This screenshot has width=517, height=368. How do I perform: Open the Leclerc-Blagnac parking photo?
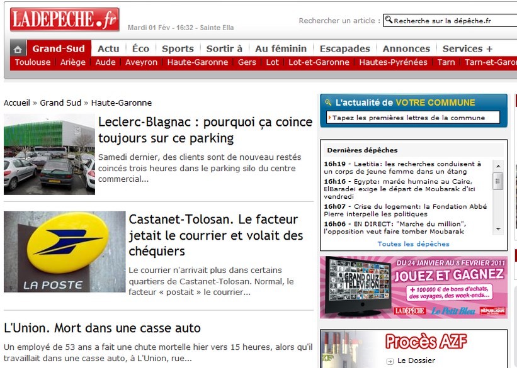click(49, 154)
